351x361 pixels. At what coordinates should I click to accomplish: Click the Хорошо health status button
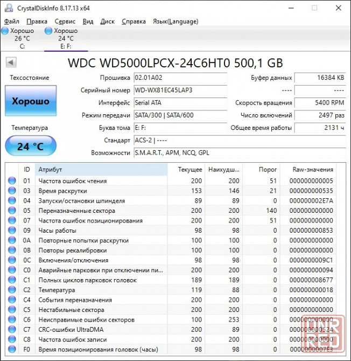31,101
